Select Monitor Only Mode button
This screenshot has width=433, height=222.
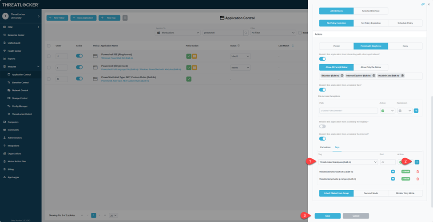point(405,193)
